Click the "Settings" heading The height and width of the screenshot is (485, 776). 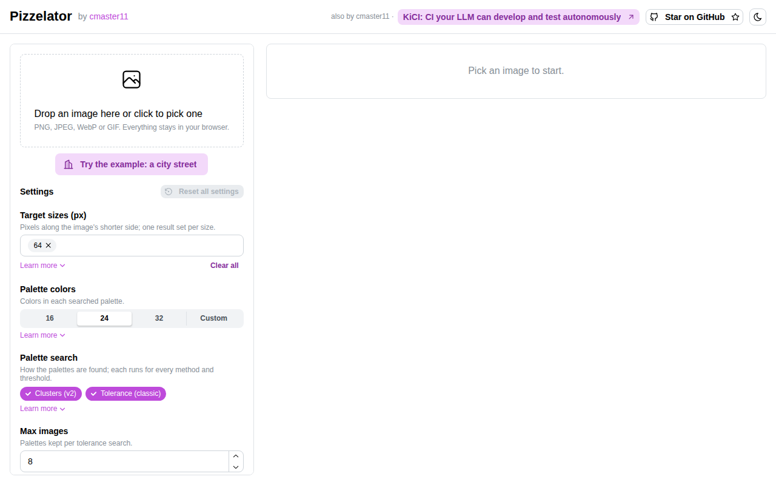36,192
